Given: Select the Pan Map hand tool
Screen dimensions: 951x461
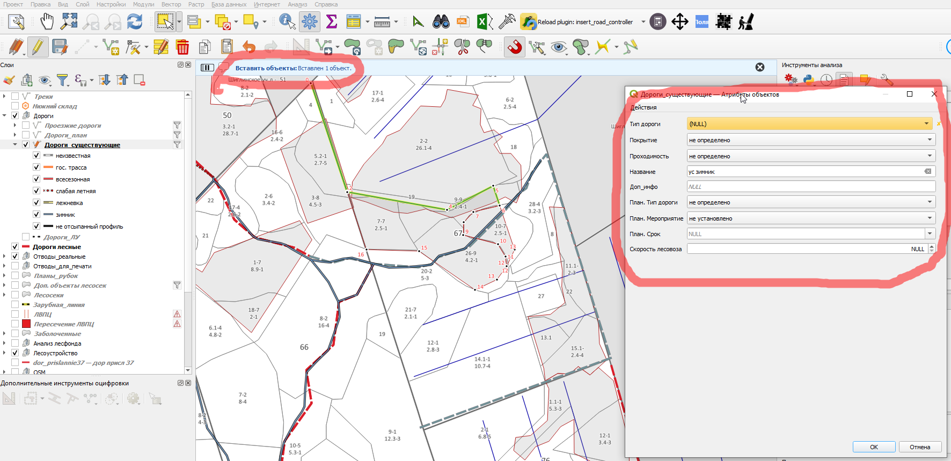Looking at the screenshot, I should click(x=47, y=21).
